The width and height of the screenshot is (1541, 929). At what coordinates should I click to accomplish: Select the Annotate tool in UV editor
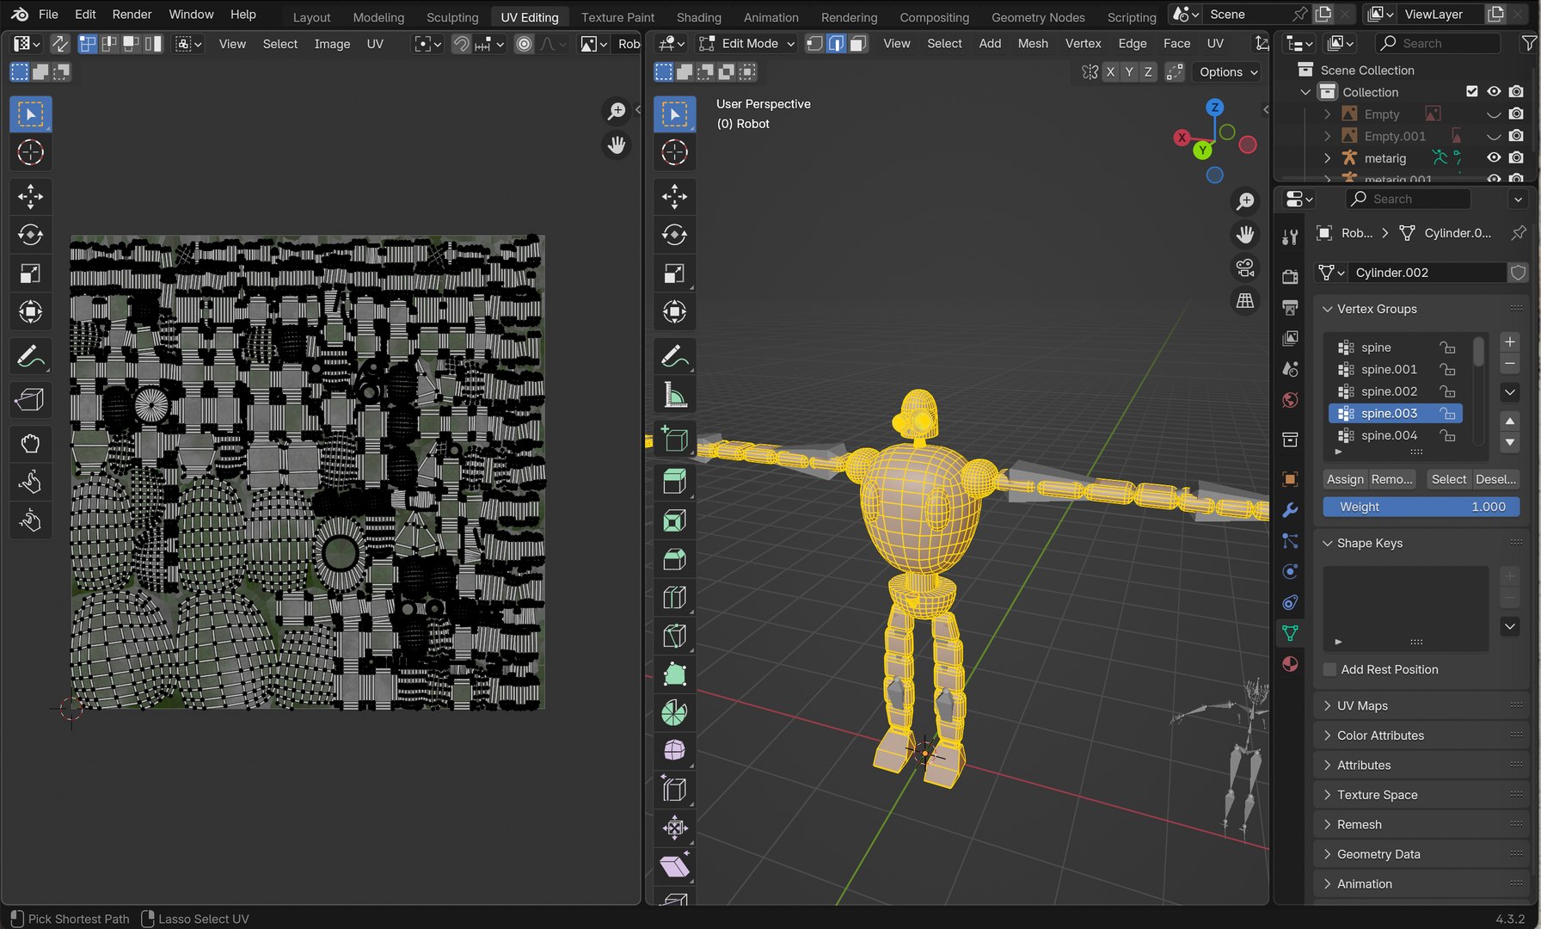point(30,356)
